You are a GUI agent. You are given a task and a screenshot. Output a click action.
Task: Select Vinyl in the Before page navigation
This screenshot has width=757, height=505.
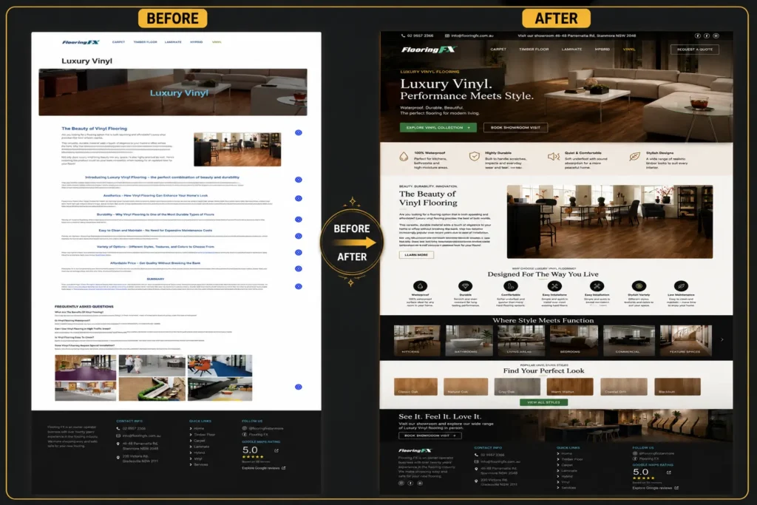[x=217, y=42]
